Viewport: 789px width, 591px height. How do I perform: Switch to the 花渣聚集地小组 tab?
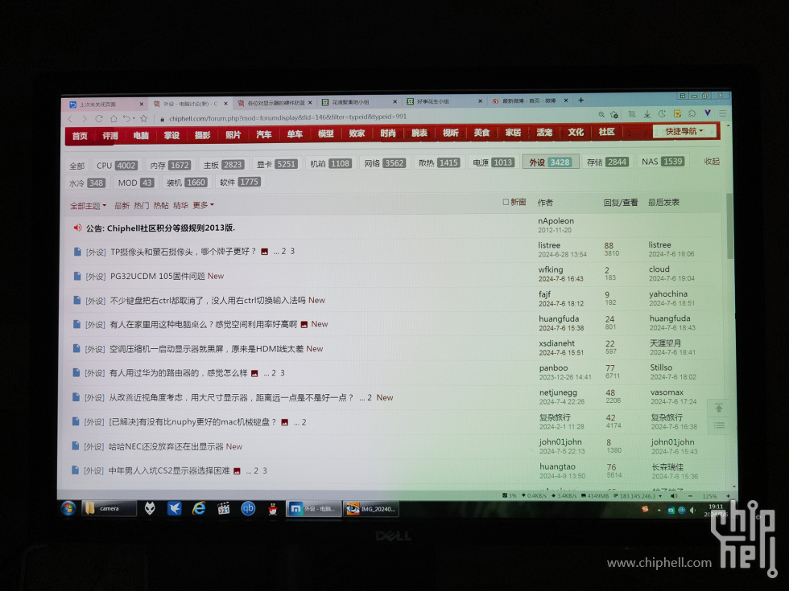[360, 101]
